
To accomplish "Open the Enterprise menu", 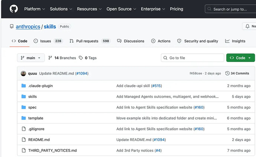I will [x=153, y=9].
